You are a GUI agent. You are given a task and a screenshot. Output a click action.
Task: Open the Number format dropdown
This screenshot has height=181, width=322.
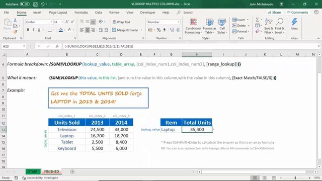[x=179, y=22]
